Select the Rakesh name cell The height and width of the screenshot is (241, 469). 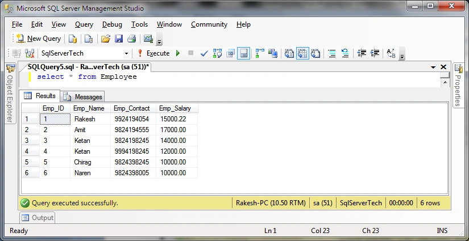click(90, 119)
